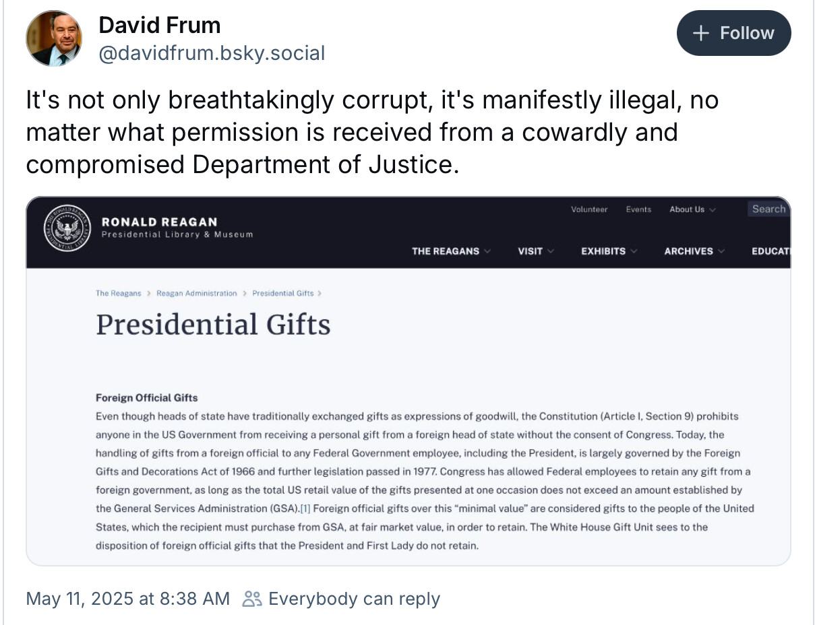
Task: Click David Frum display name
Action: (160, 26)
